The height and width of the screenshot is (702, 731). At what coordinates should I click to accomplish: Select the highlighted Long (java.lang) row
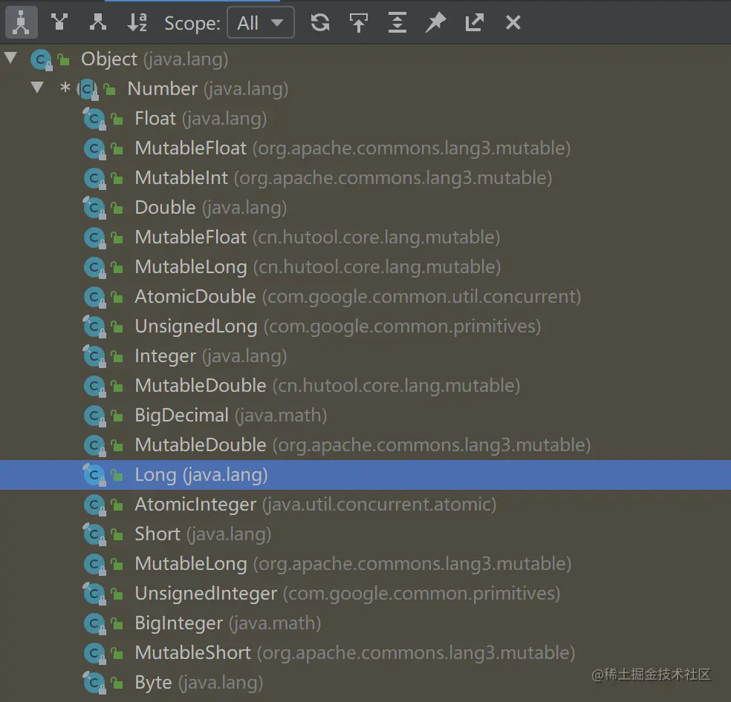tap(365, 475)
